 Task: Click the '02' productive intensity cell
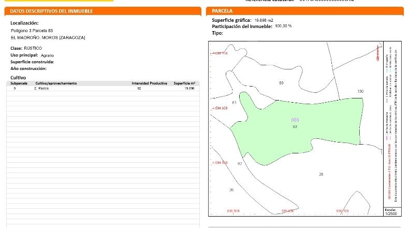point(139,88)
